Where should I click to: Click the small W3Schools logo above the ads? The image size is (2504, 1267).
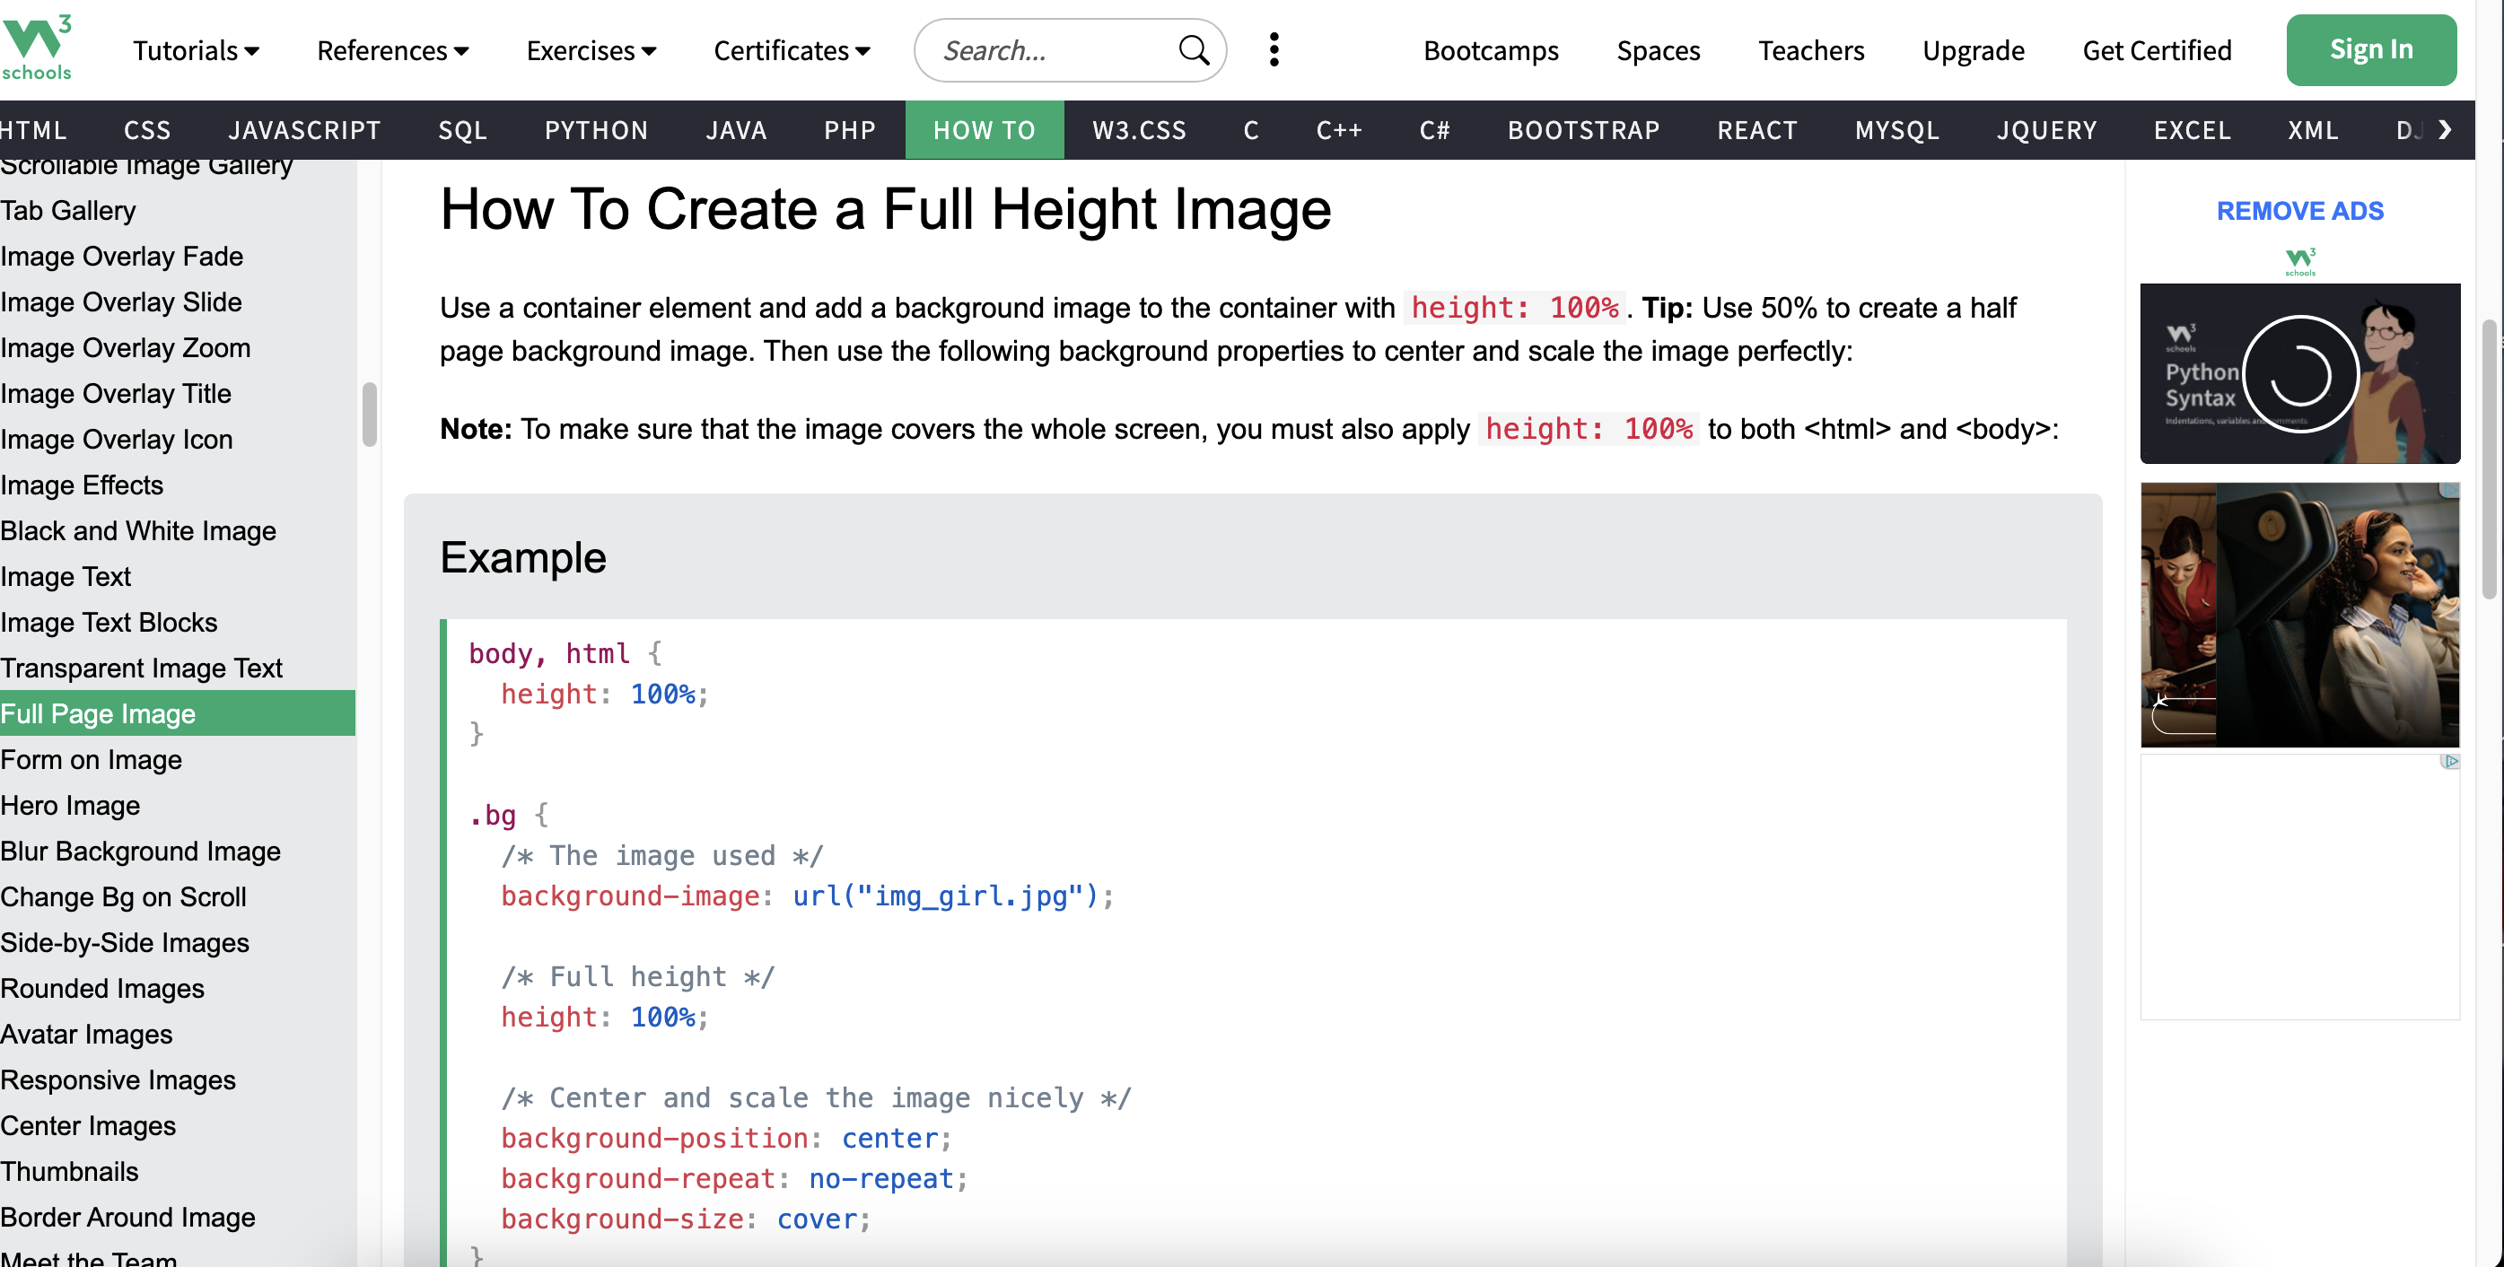(x=2300, y=261)
